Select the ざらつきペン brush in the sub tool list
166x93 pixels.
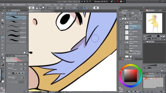16,41
